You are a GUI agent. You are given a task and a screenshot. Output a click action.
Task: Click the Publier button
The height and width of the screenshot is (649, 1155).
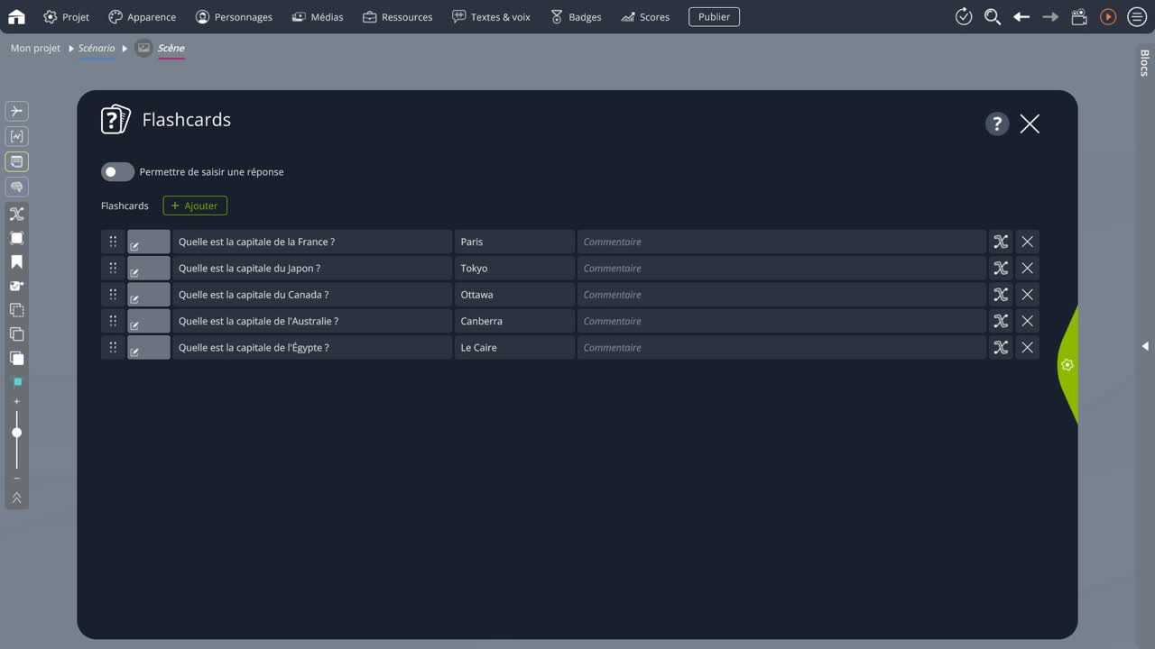714,16
